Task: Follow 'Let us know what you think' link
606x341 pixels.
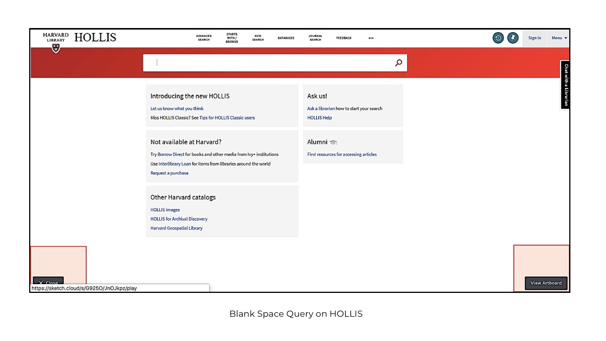Action: (x=177, y=108)
